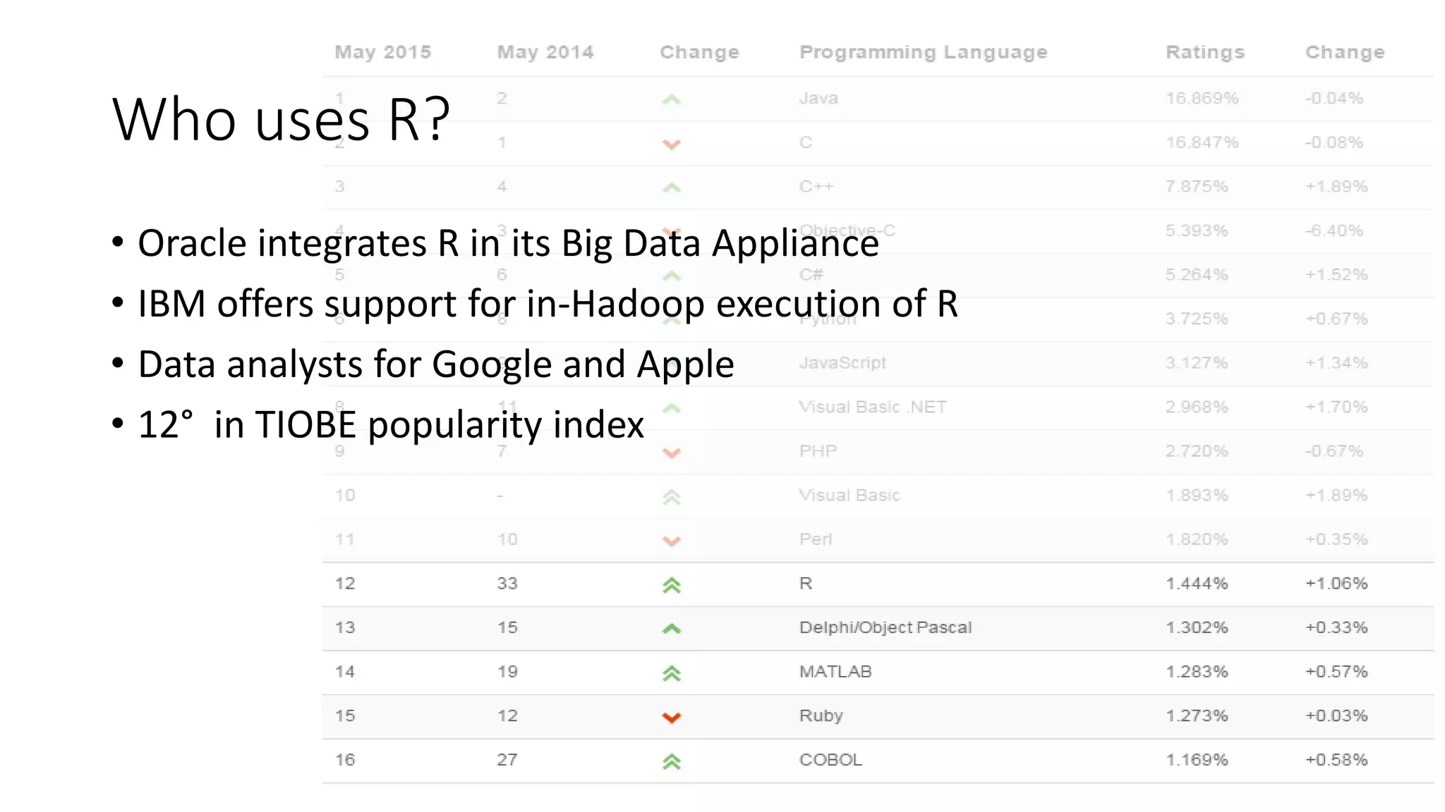1445x812 pixels.
Task: Click the 'Java' language cell
Action: (x=818, y=98)
